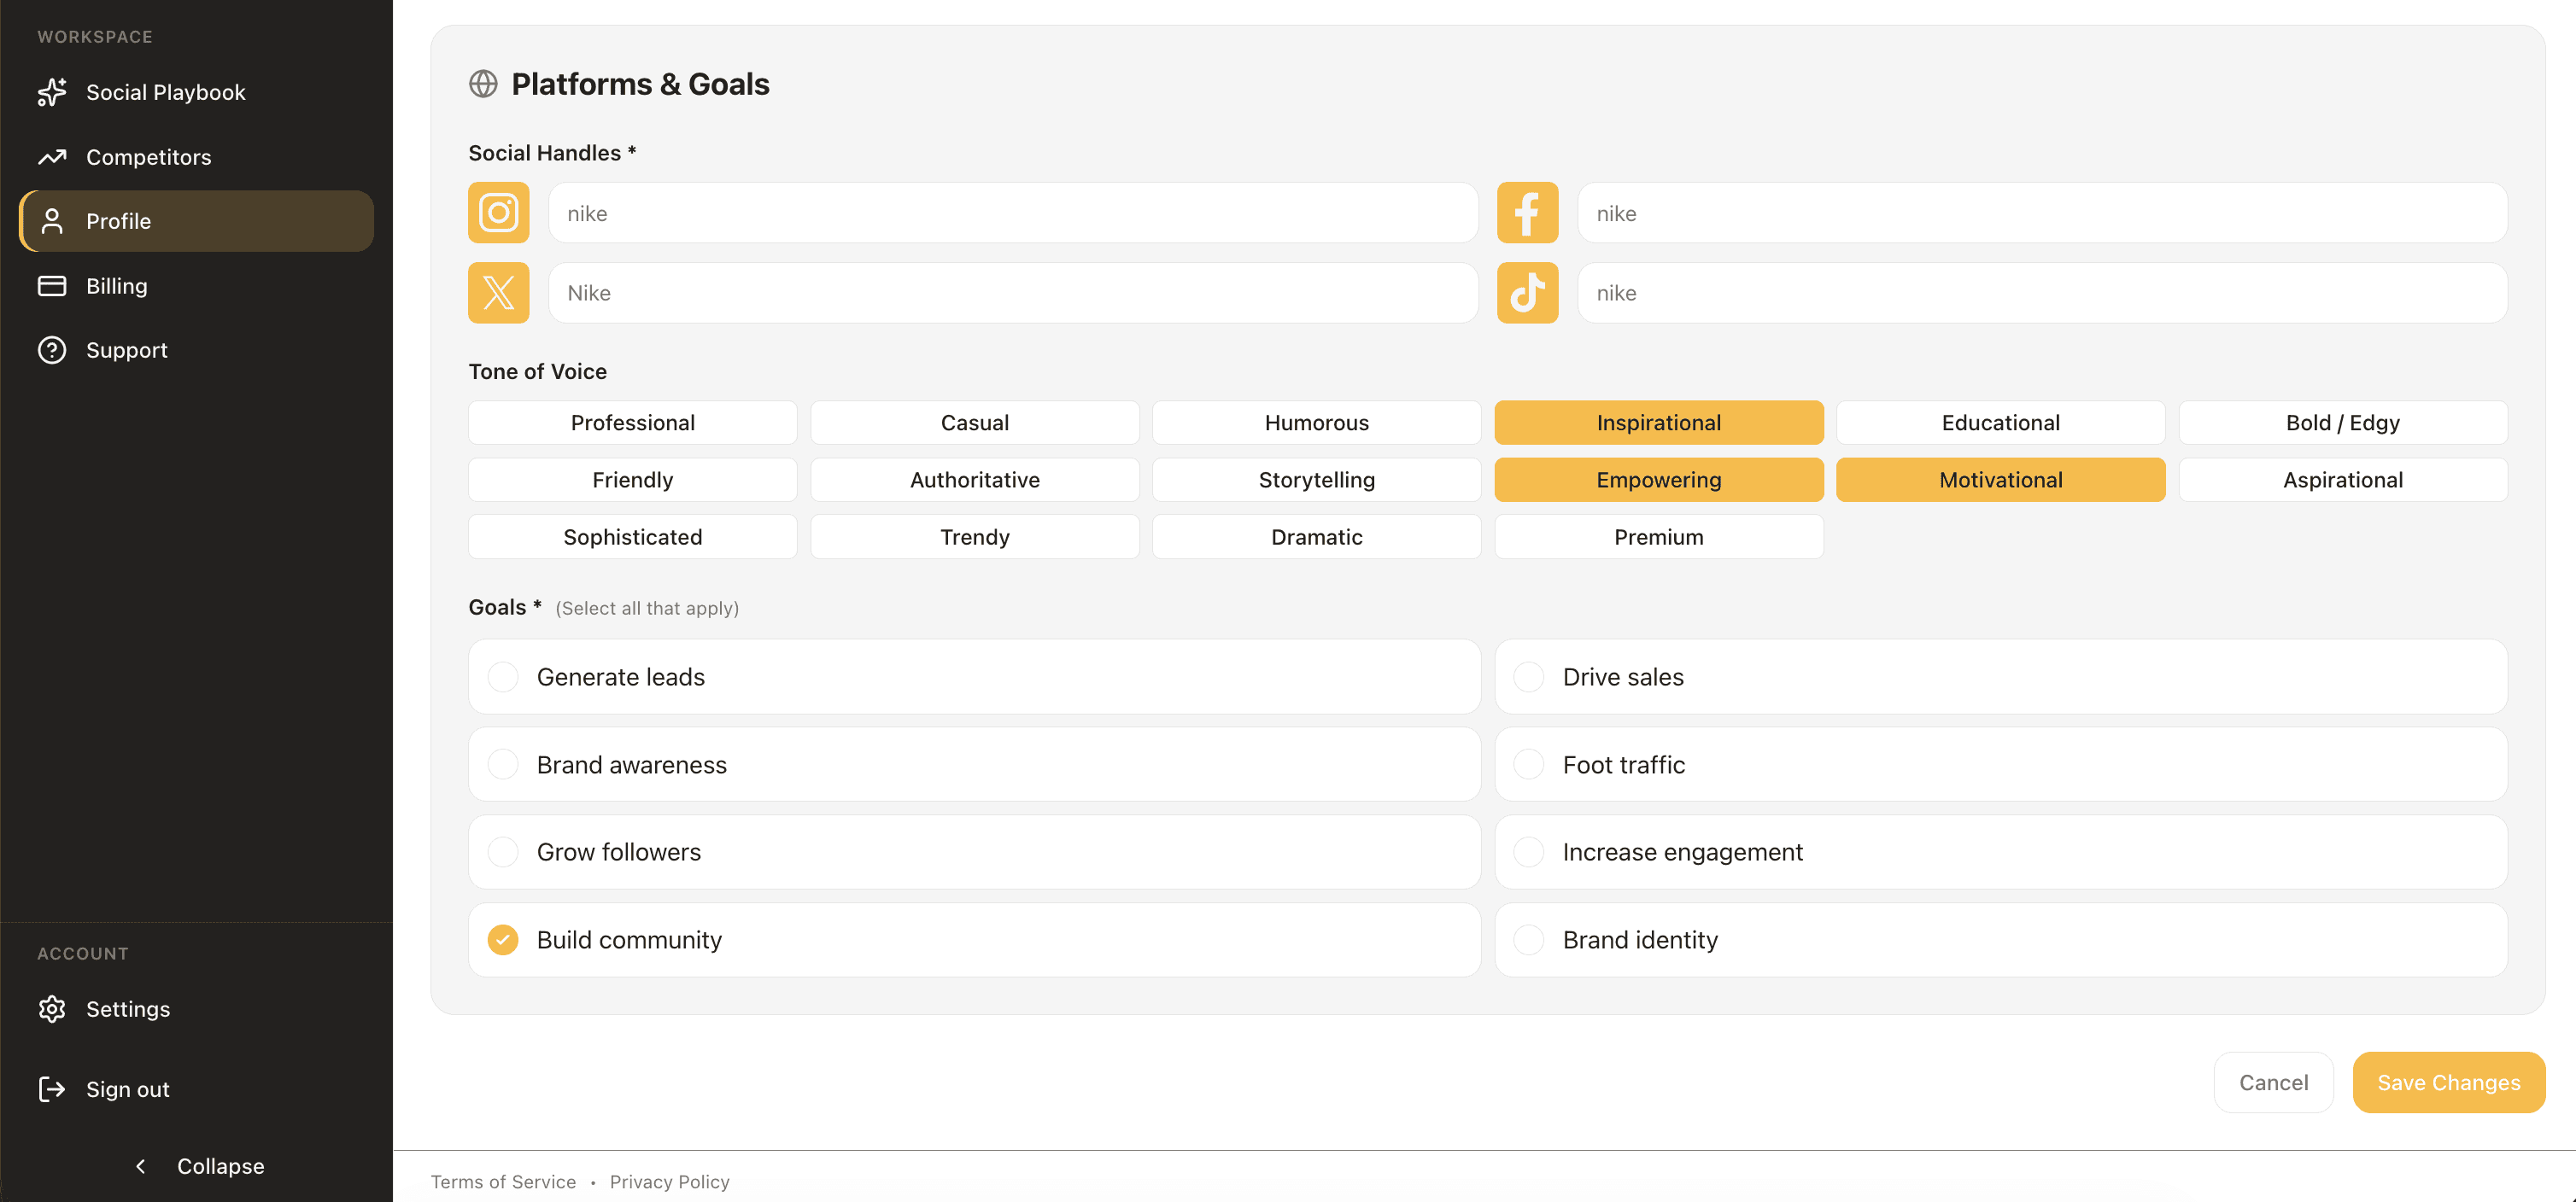Click the Instagram handle icon
This screenshot has height=1202, width=2576.
(498, 212)
